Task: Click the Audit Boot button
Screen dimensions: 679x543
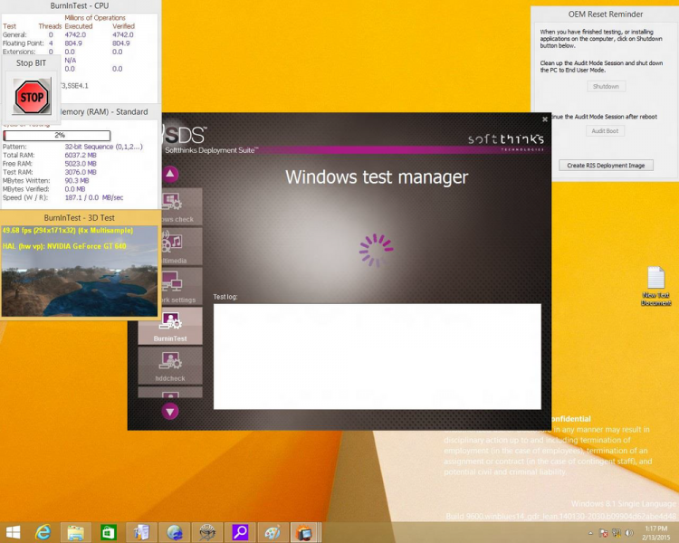Action: [605, 130]
